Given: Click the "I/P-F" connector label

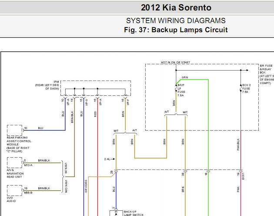Looking at the screenshot, I should click(128, 102).
